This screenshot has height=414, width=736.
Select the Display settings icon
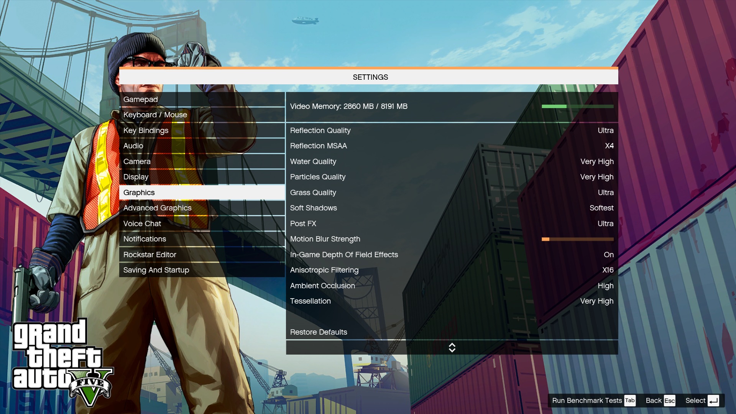135,176
